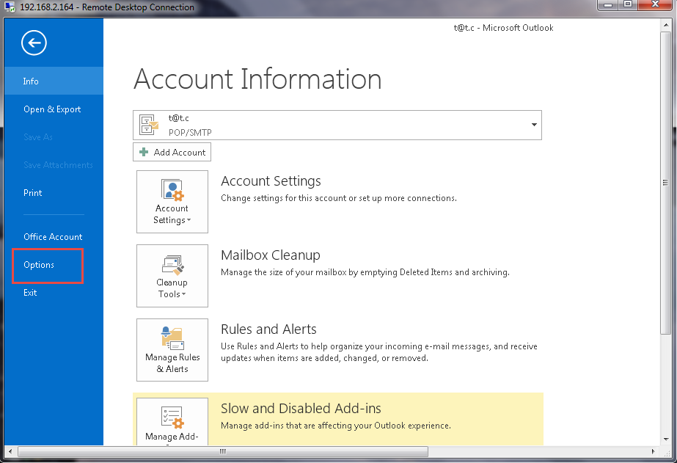Click the account mailbox icon beside t@t.c

(148, 125)
